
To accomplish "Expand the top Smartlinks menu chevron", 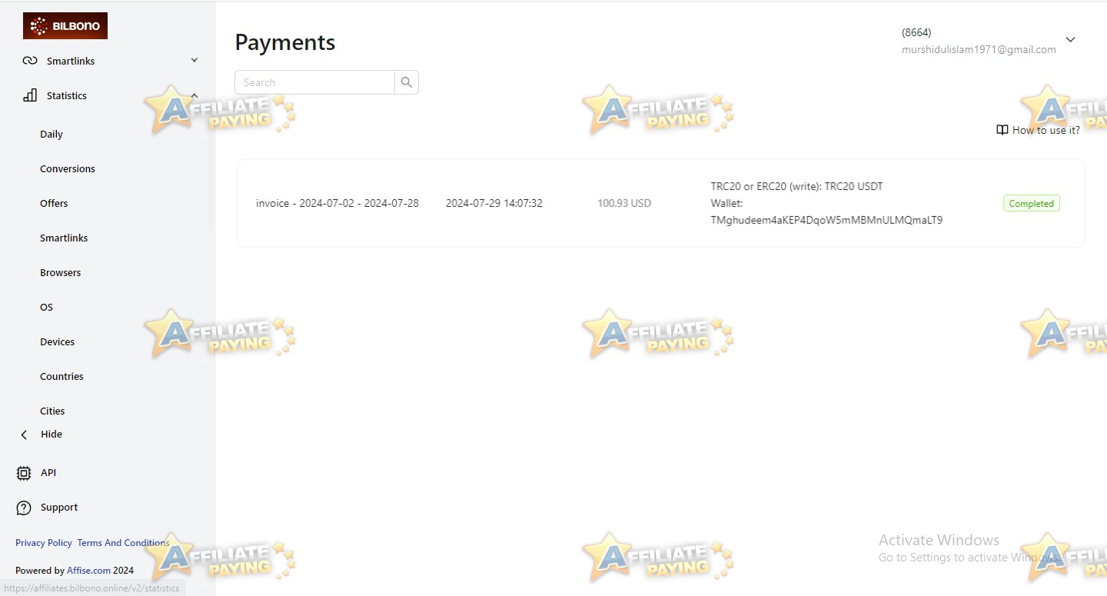I will pyautogui.click(x=194, y=60).
